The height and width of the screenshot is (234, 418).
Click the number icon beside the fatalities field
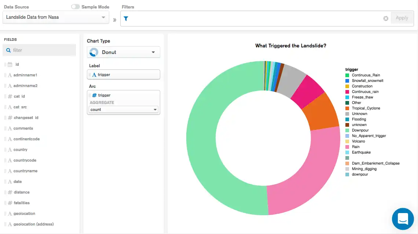11,202
